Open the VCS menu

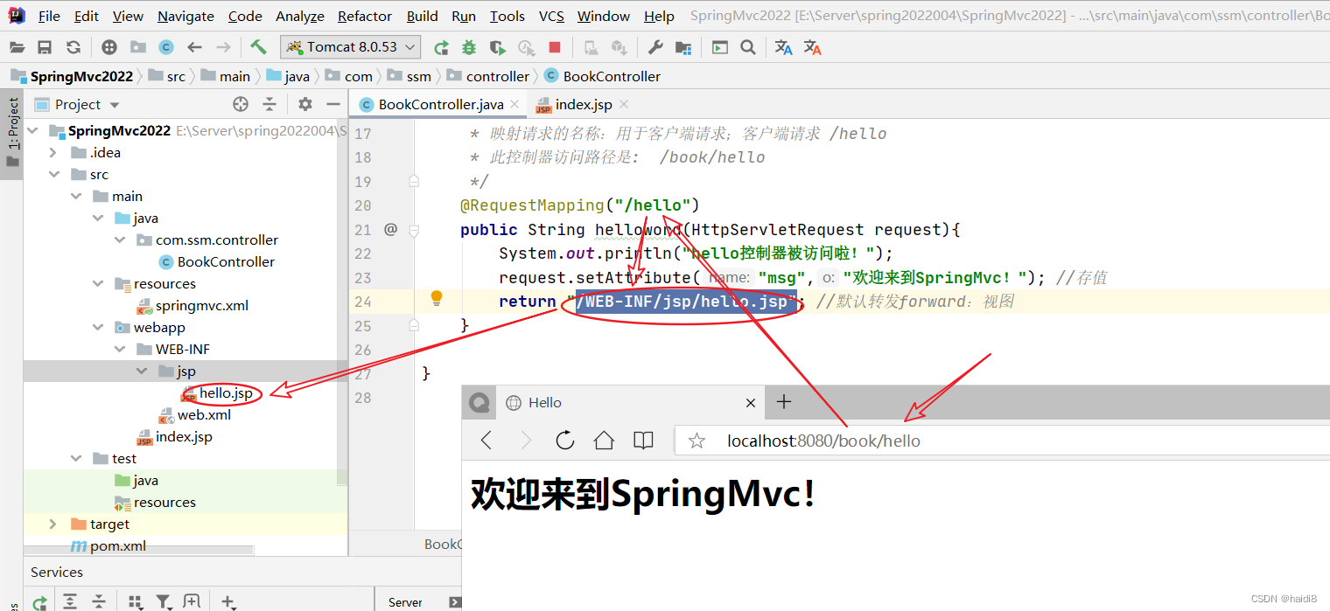551,16
